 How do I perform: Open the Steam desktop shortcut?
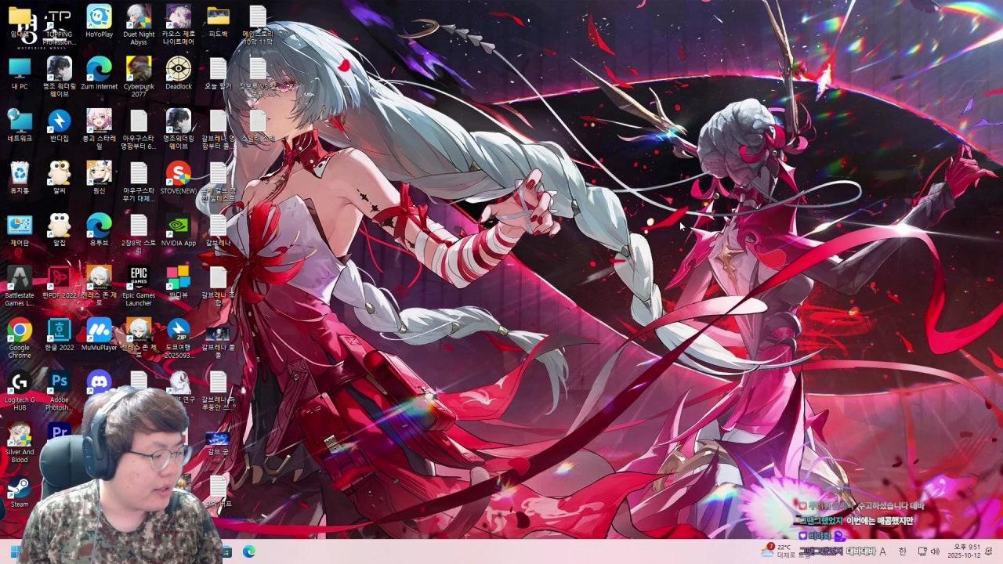coord(20,489)
